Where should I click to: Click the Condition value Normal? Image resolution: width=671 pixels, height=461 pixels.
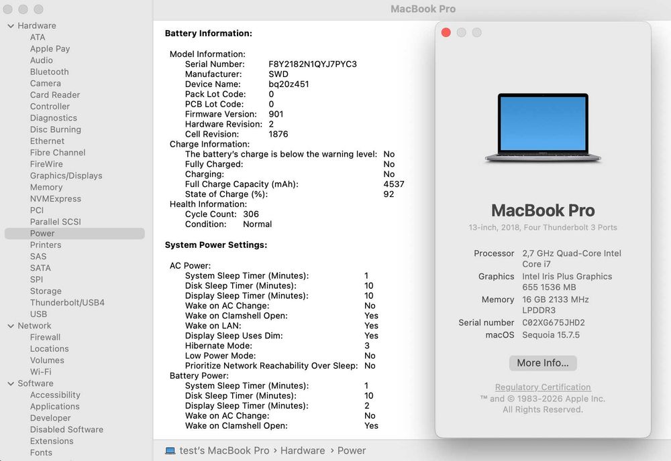click(257, 224)
